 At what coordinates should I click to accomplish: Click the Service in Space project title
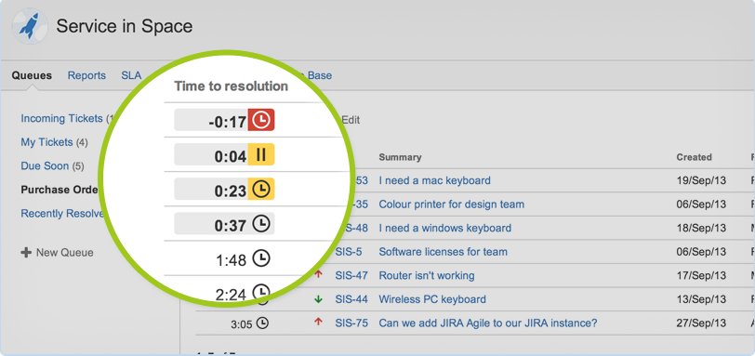pyautogui.click(x=125, y=26)
